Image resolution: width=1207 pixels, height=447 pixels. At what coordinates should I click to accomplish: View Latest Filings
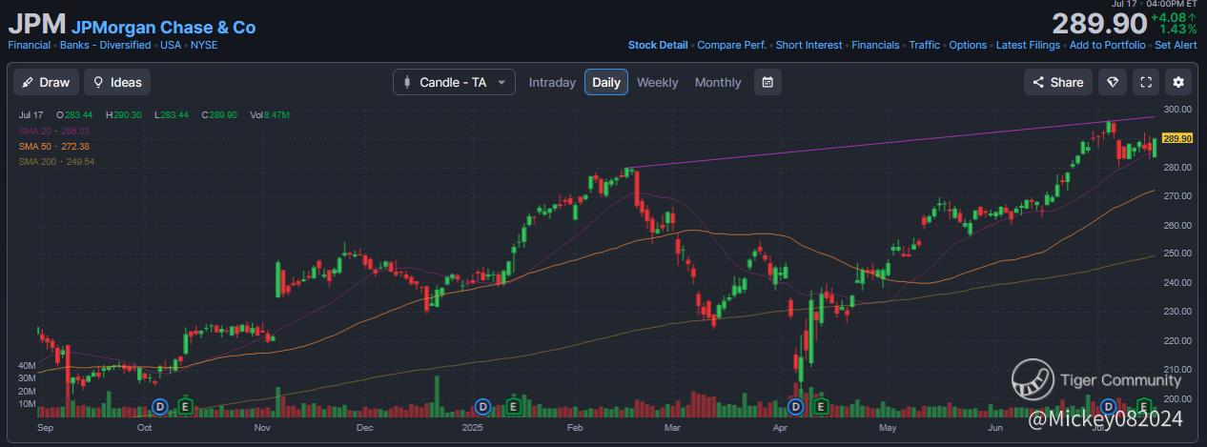coord(1028,45)
